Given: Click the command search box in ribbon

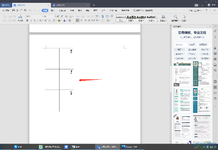Looking at the screenshot, I should 143,10.
